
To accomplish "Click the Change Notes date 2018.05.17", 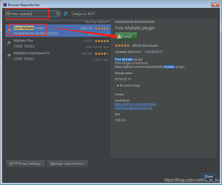I will pos(123,79).
